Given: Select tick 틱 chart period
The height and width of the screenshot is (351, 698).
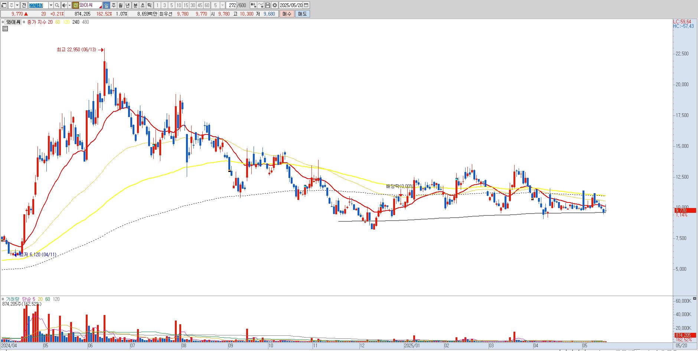Looking at the screenshot, I should coord(149,5).
